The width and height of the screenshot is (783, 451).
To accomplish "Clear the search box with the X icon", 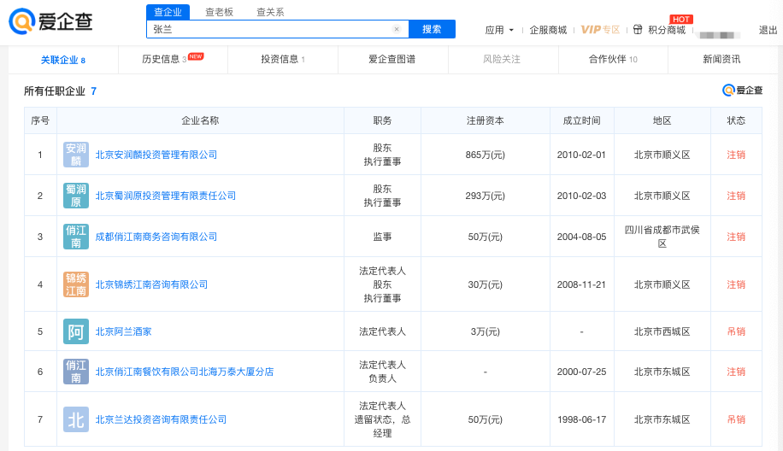I will 396,29.
